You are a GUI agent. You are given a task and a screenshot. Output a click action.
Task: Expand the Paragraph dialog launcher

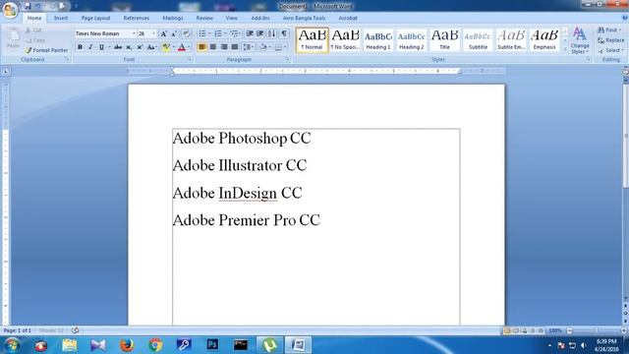(x=288, y=59)
